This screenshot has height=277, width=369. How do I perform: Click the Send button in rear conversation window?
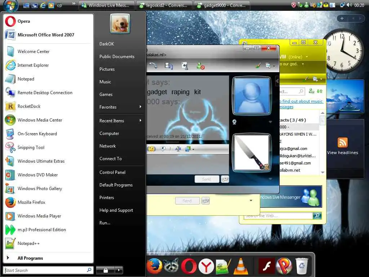point(187,201)
